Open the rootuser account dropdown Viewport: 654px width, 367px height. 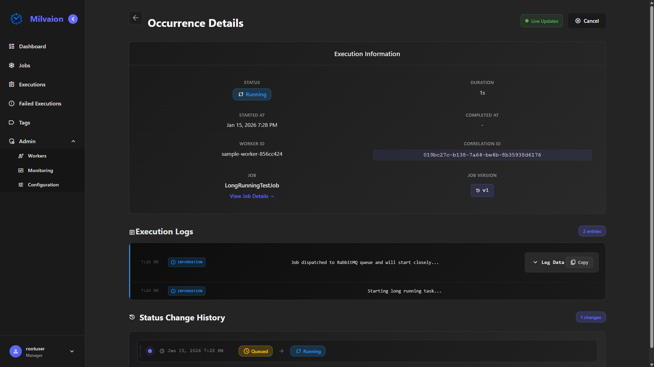pos(72,351)
